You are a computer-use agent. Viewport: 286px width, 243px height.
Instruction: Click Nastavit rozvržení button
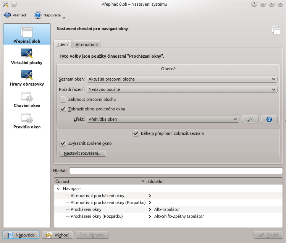pyautogui.click(x=82, y=153)
